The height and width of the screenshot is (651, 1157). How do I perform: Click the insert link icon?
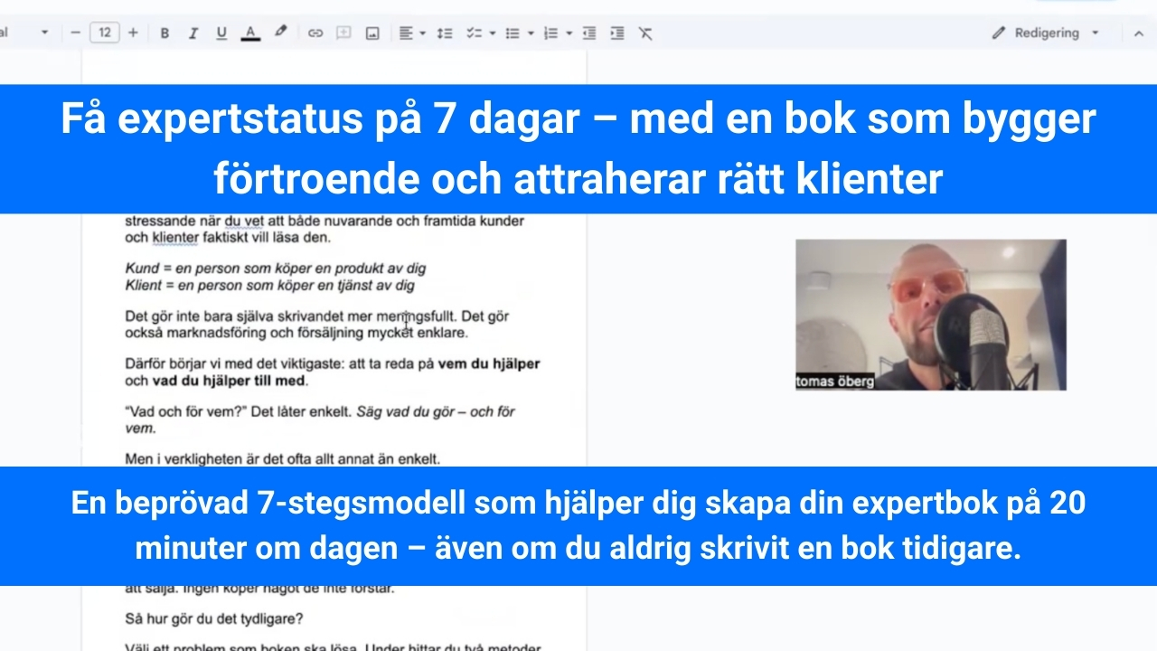315,33
